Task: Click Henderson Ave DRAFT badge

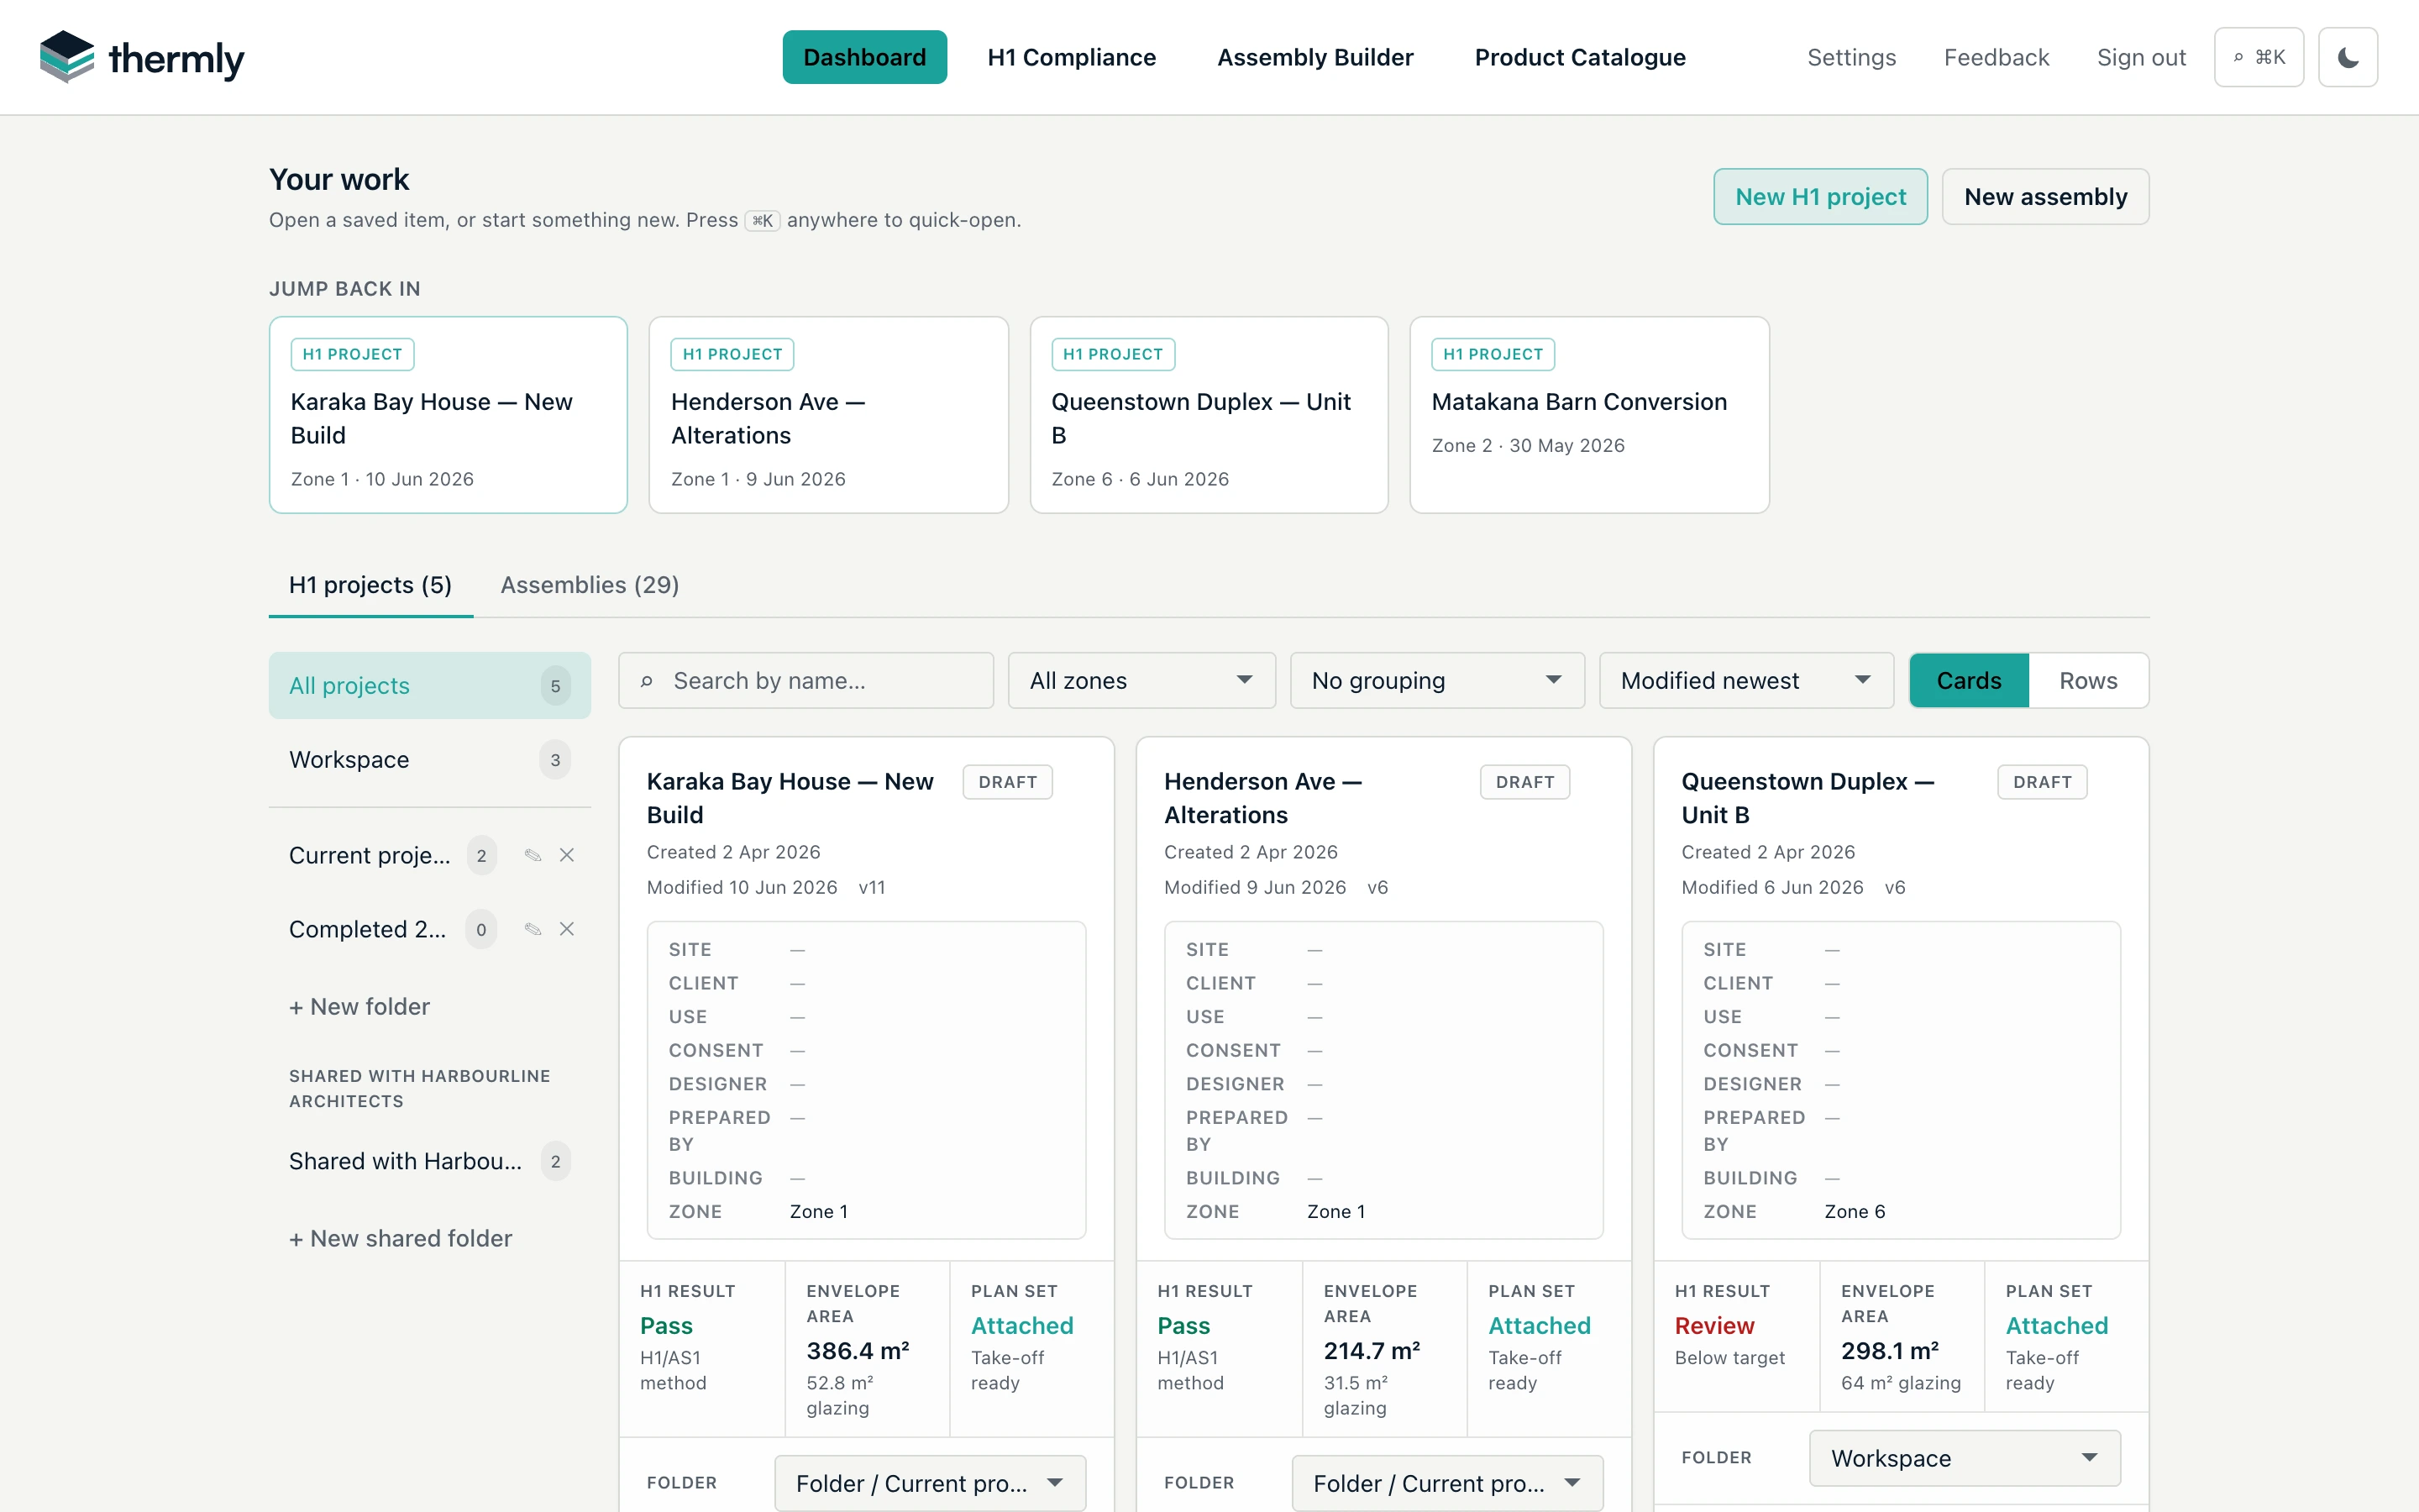Action: click(x=1524, y=782)
